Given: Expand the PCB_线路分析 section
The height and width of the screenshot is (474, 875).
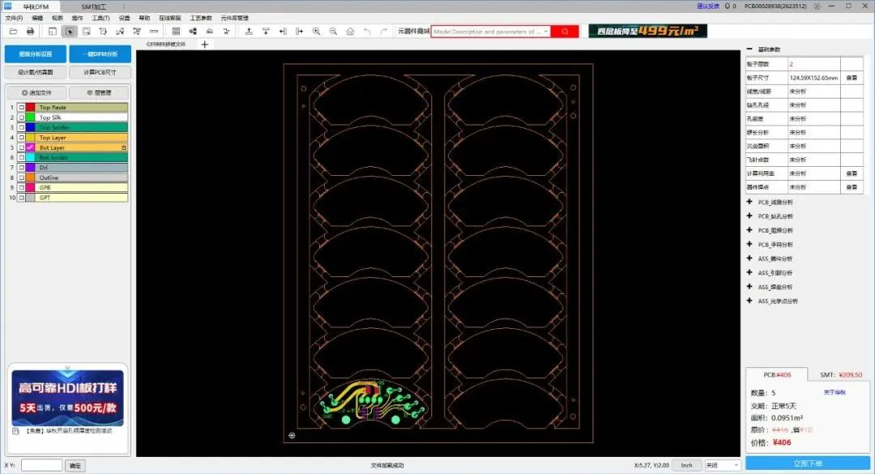Looking at the screenshot, I should pyautogui.click(x=749, y=202).
